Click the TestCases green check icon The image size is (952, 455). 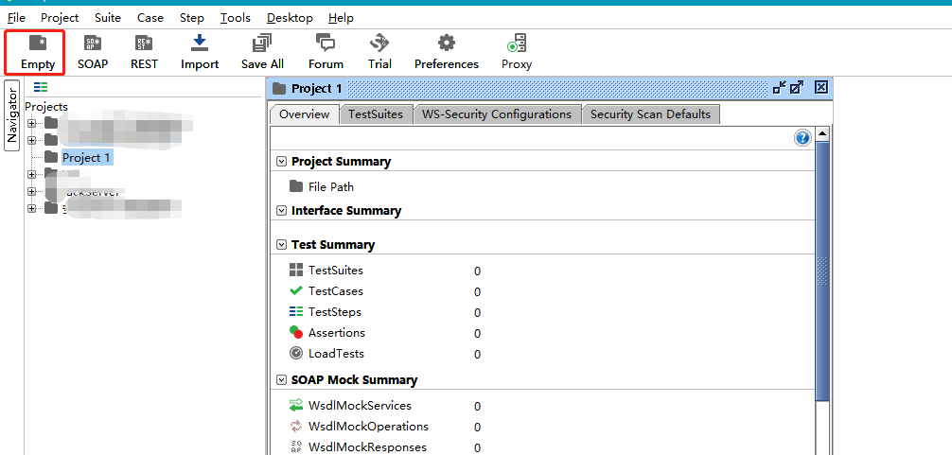(296, 290)
